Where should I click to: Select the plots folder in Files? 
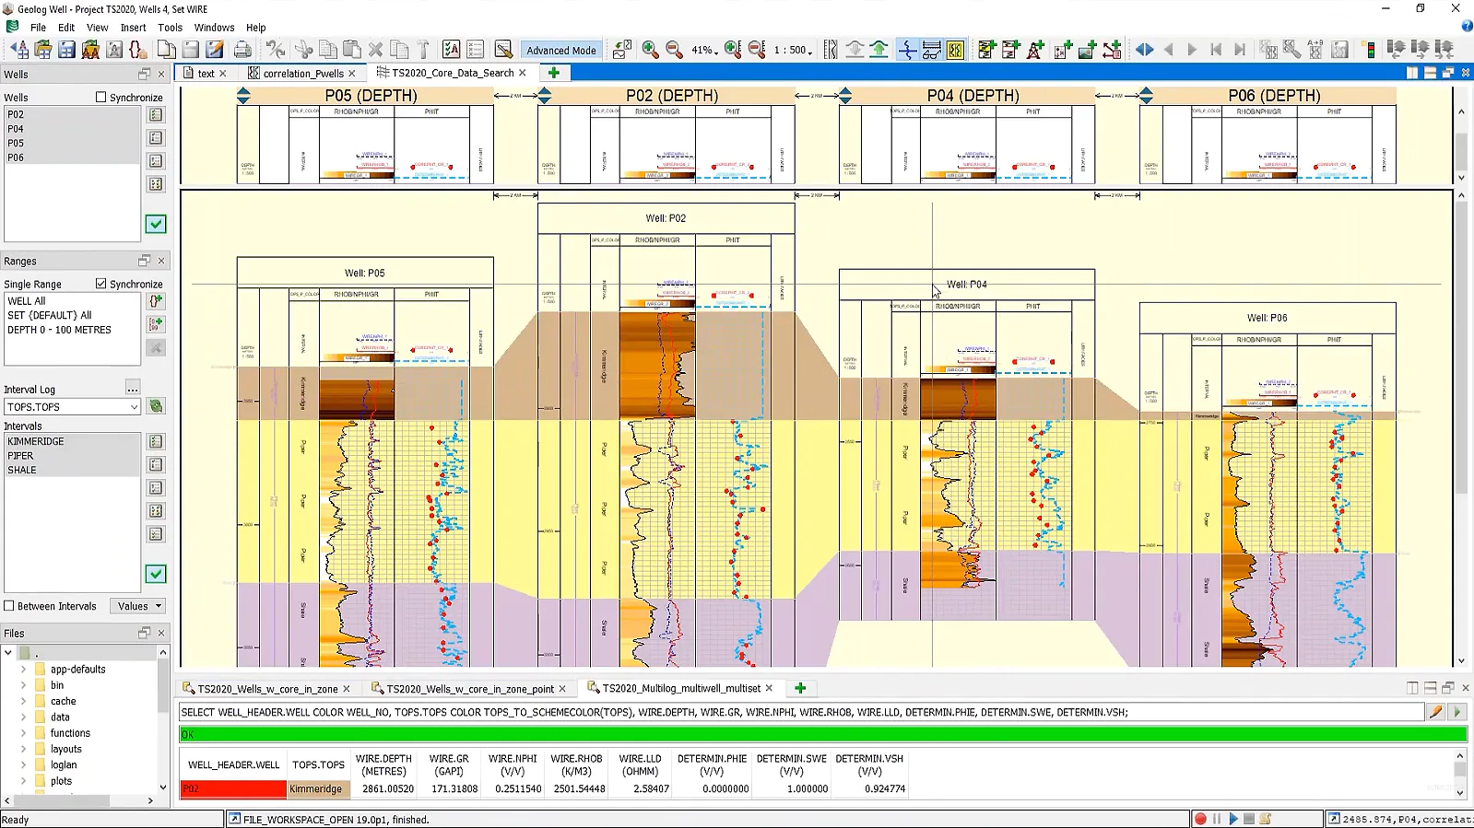tap(61, 781)
